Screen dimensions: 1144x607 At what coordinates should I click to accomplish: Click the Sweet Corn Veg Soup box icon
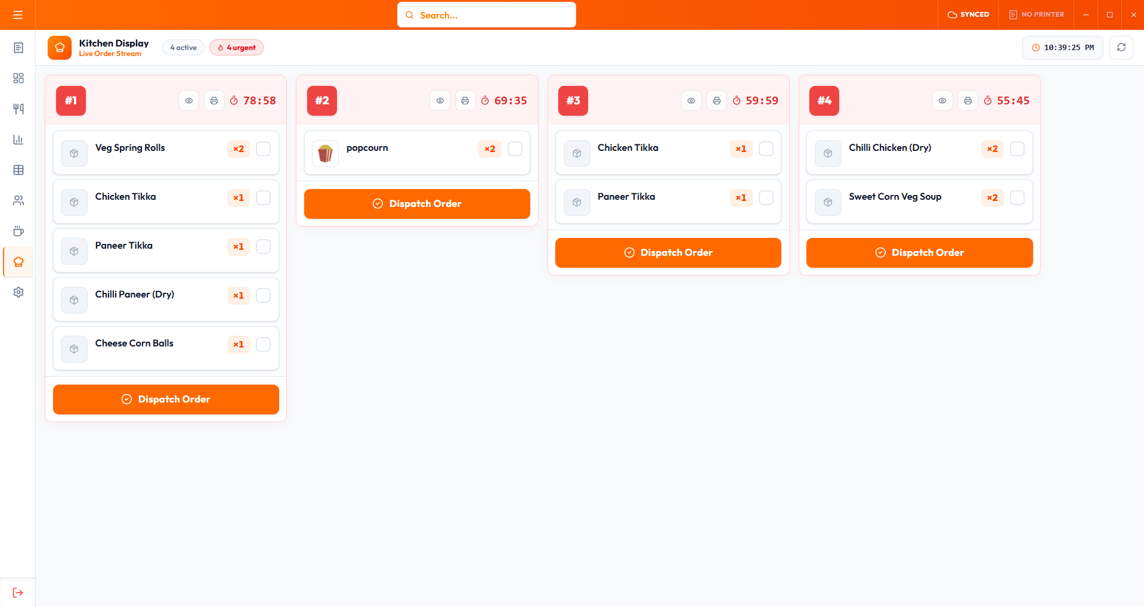tap(828, 202)
